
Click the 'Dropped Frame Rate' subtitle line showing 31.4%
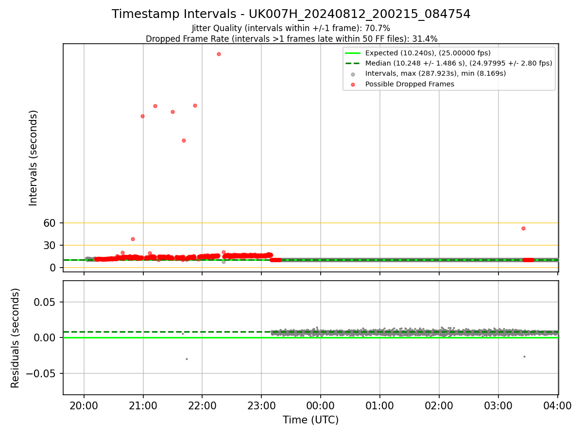click(x=291, y=39)
